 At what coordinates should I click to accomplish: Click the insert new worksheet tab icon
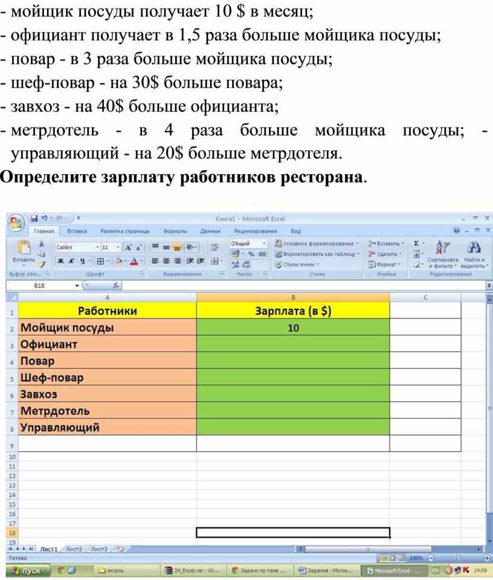coord(120,549)
